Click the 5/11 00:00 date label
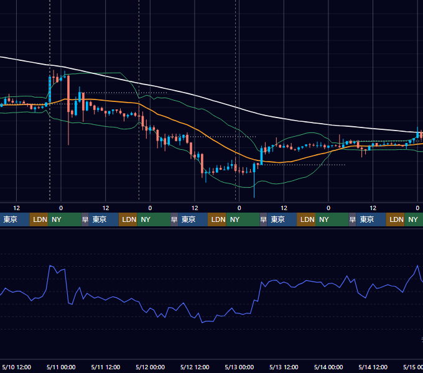 pyautogui.click(x=61, y=367)
